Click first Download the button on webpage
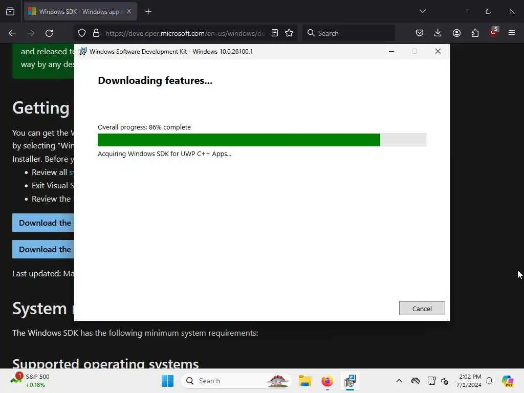 click(43, 223)
